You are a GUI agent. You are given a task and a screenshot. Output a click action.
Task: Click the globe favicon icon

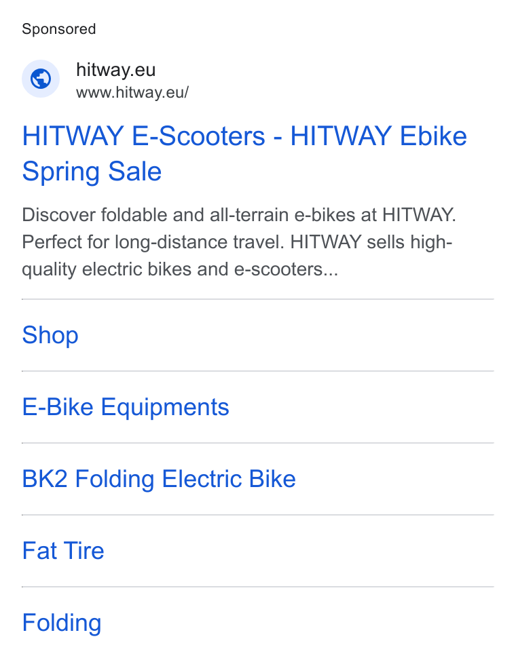[x=41, y=79]
